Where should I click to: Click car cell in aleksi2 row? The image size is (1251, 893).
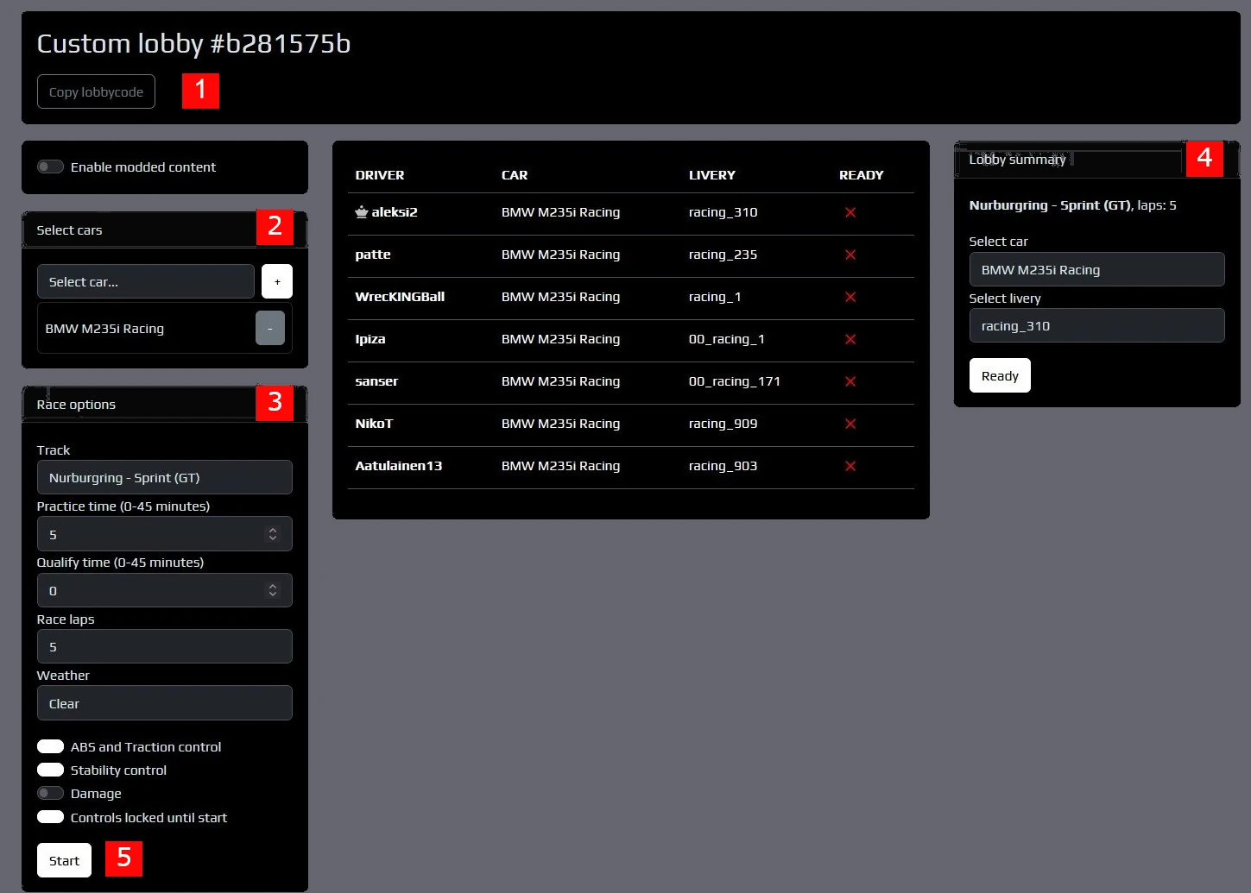pyautogui.click(x=560, y=212)
